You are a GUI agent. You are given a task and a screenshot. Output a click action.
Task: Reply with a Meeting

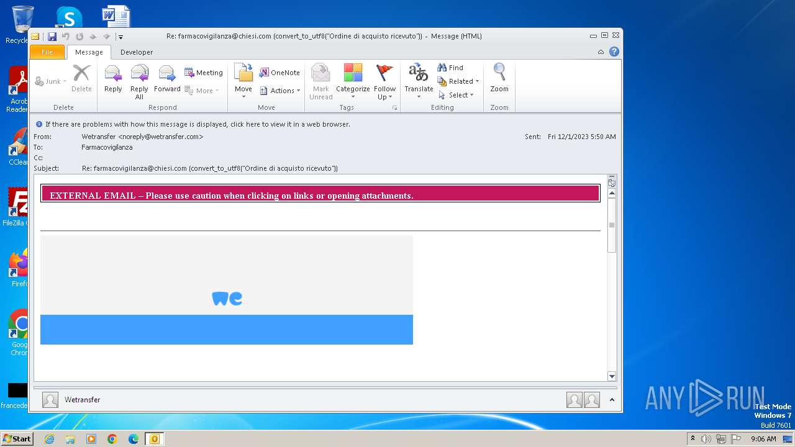point(204,73)
